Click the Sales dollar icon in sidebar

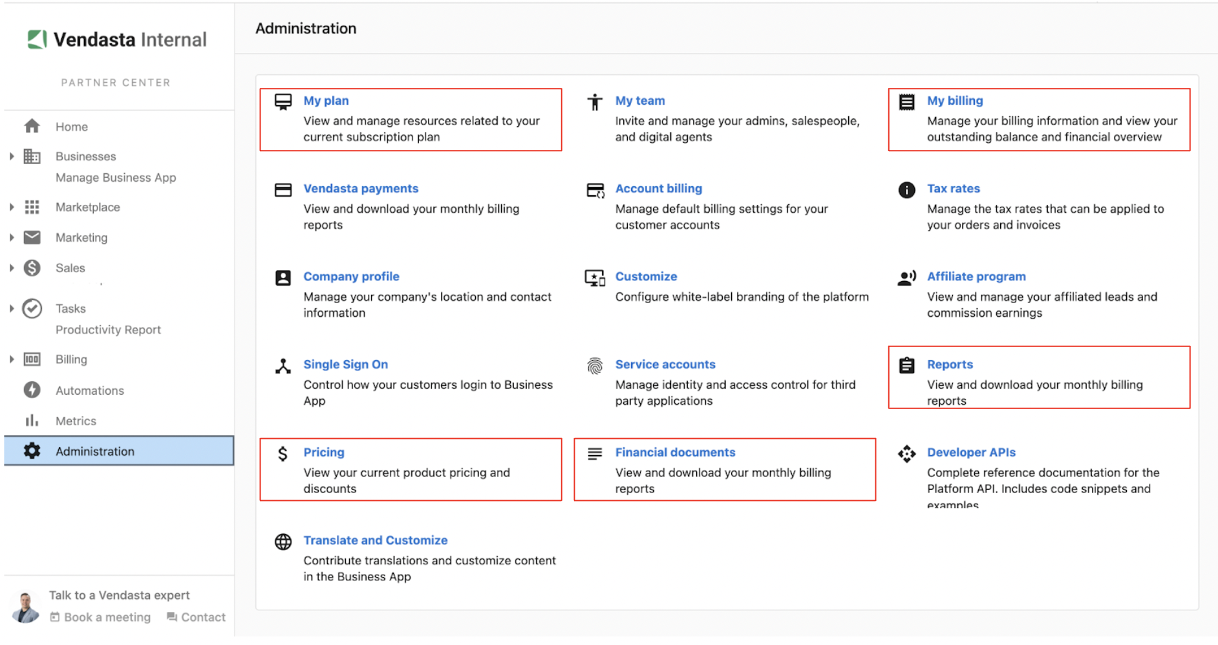(x=32, y=268)
